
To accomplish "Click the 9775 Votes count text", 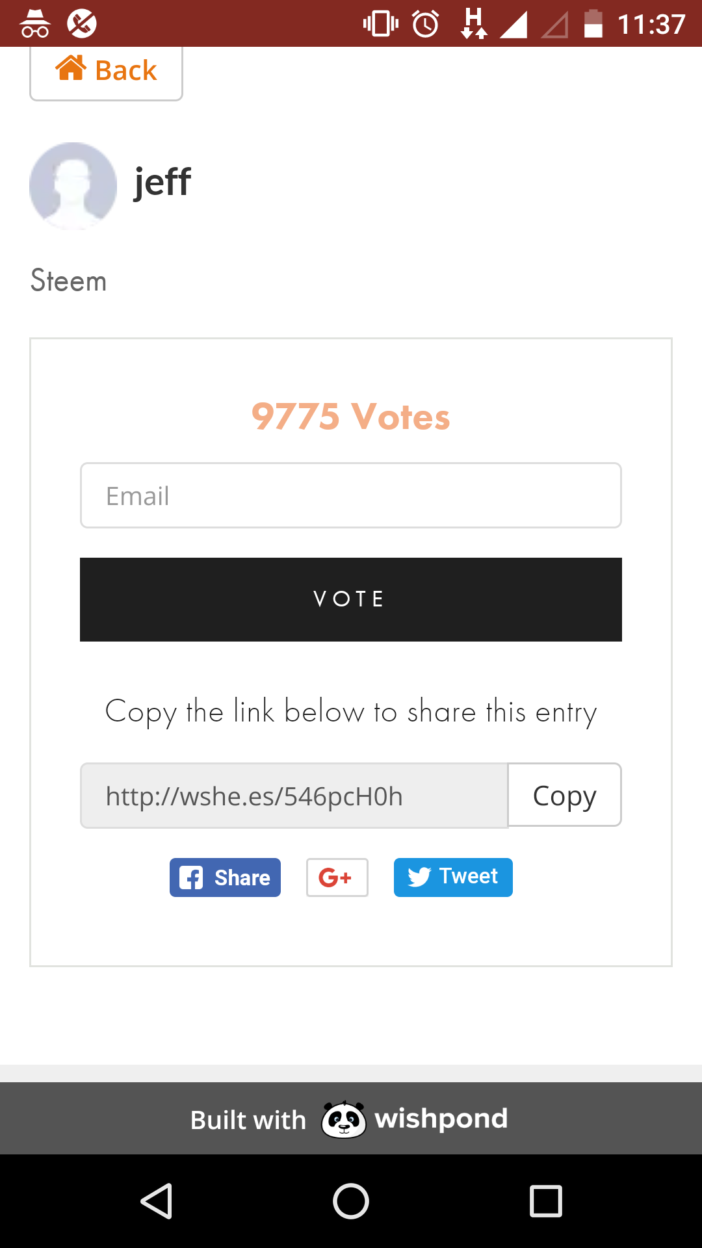I will coord(351,417).
